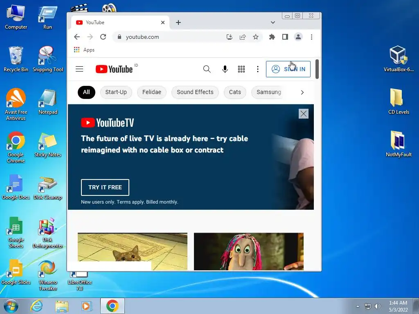The width and height of the screenshot is (419, 314).
Task: Click the volume speaker tray icon
Action: [x=378, y=306]
